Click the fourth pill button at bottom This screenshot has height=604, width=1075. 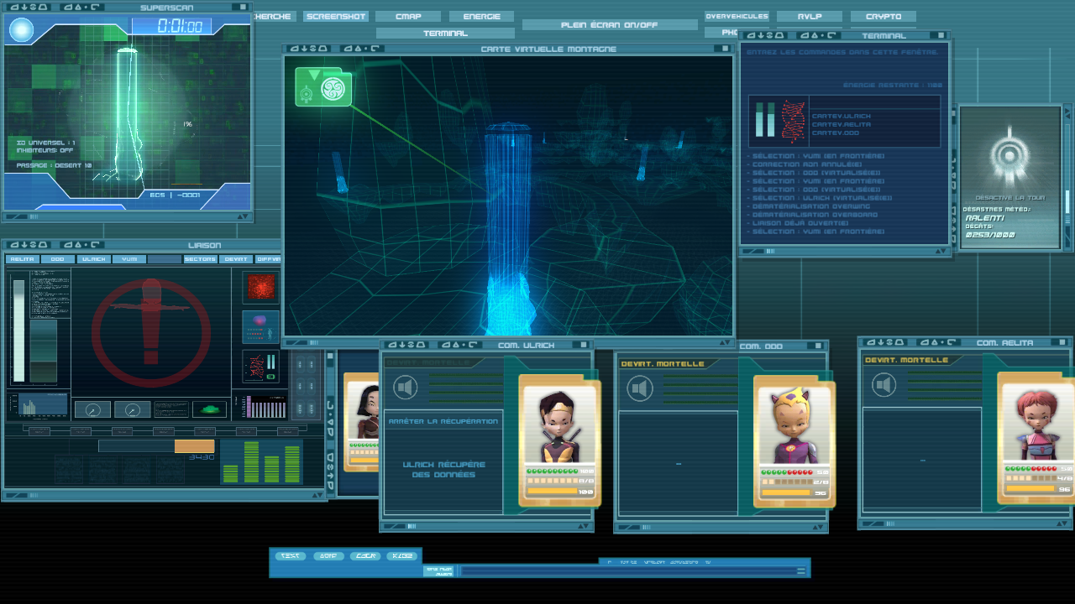pos(404,556)
